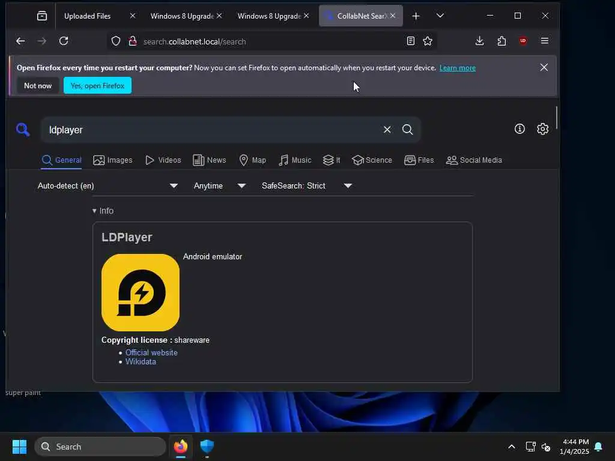The image size is (615, 461).
Task: Follow the Learn more link
Action: [x=457, y=68]
